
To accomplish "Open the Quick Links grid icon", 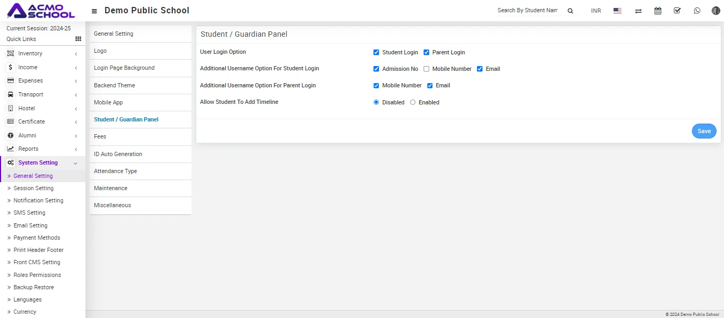I will point(78,39).
